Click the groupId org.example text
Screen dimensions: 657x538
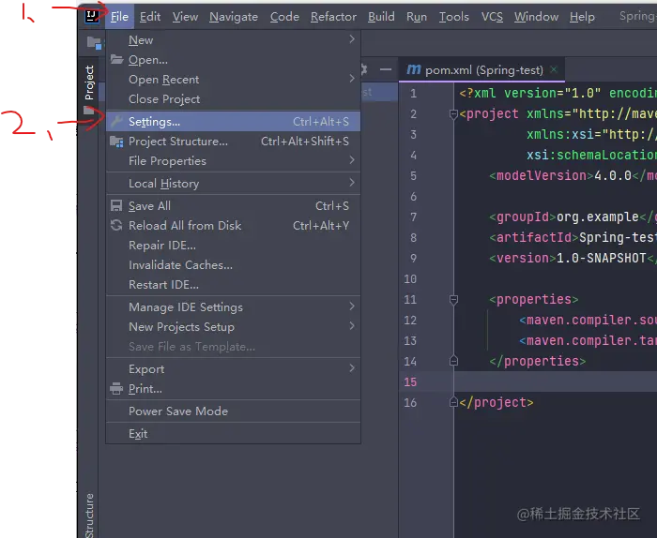point(598,217)
